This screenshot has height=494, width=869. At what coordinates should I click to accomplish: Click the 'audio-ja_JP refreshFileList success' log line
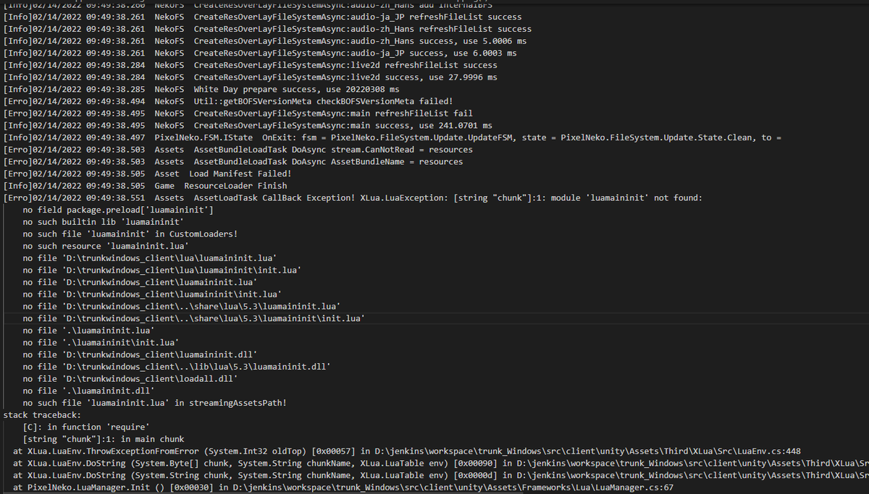coord(262,17)
